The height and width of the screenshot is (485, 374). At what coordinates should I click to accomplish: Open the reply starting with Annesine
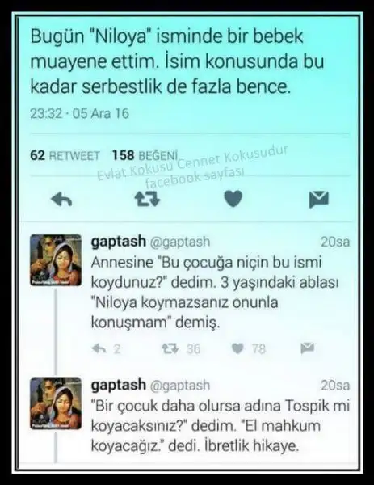(215, 293)
